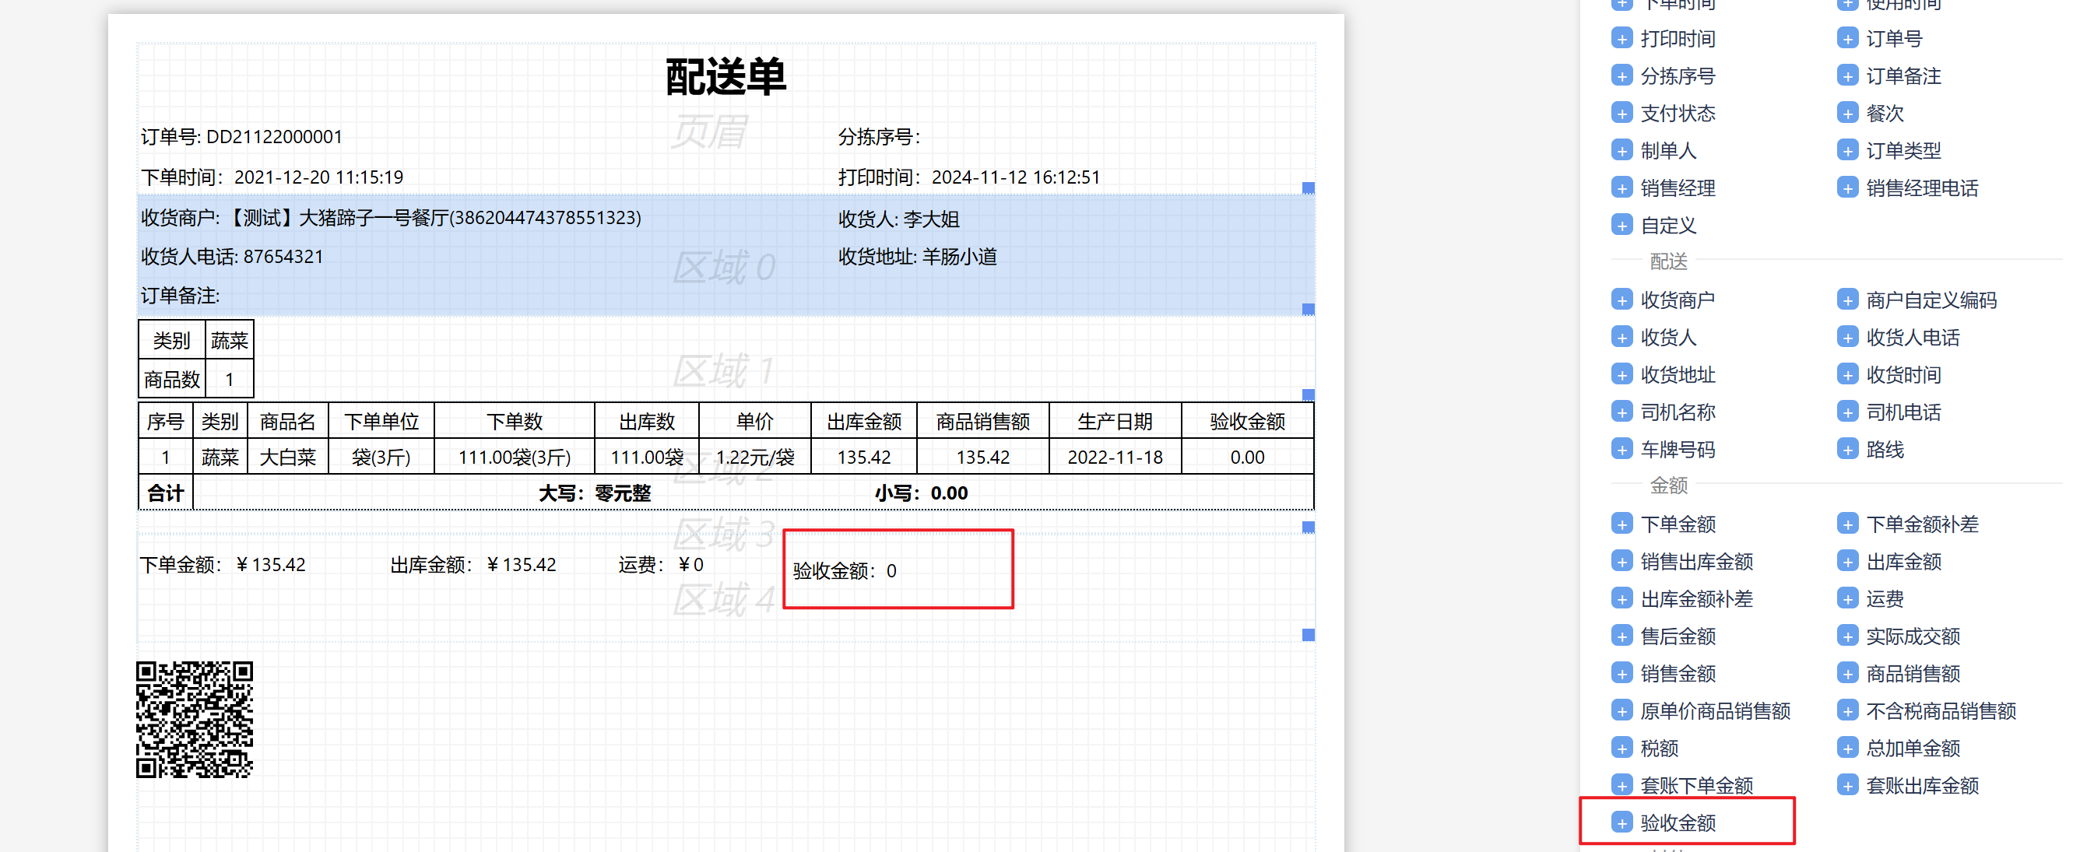Select 收货人电话: 87654321 text
Image resolution: width=2094 pixels, height=852 pixels.
[232, 257]
